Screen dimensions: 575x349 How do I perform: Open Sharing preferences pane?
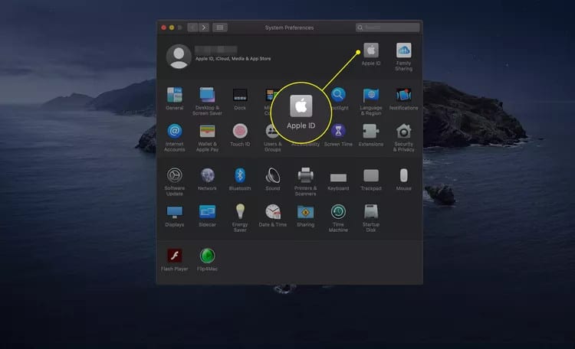(x=305, y=212)
